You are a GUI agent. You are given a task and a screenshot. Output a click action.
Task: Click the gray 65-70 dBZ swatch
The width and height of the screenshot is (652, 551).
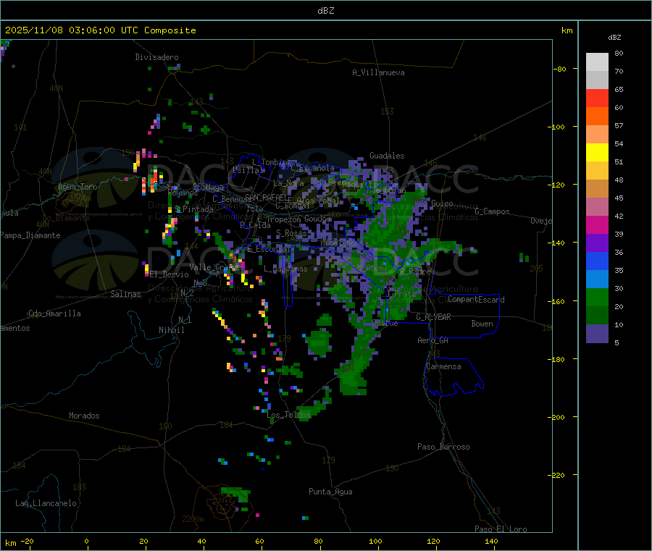point(597,80)
